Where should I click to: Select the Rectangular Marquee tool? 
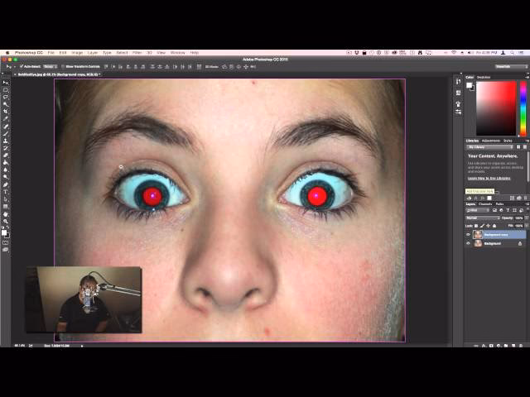pyautogui.click(x=6, y=90)
